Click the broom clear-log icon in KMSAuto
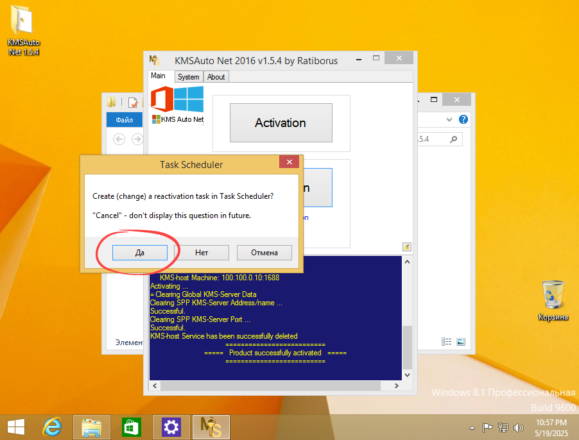This screenshot has height=440, width=579. tap(407, 247)
